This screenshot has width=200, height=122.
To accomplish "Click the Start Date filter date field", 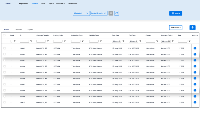I will click(117, 41).
